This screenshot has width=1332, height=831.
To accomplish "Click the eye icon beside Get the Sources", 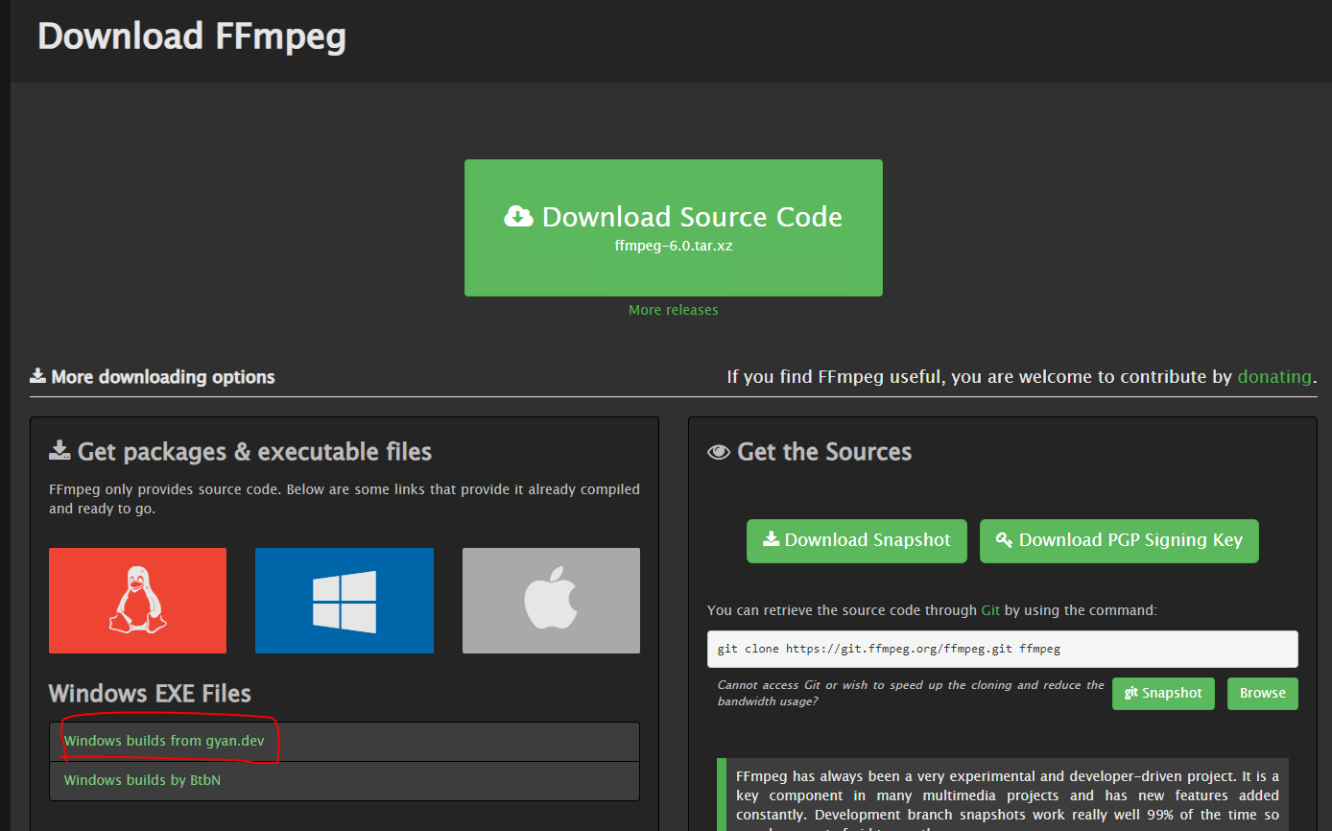I will 719,452.
